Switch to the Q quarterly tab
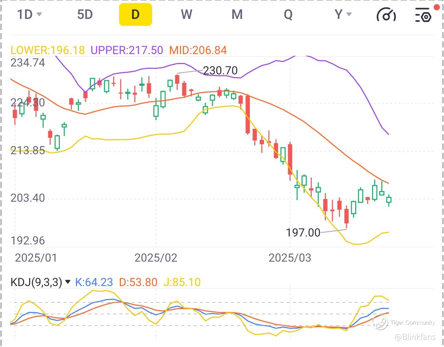This screenshot has height=347, width=444. point(288,14)
